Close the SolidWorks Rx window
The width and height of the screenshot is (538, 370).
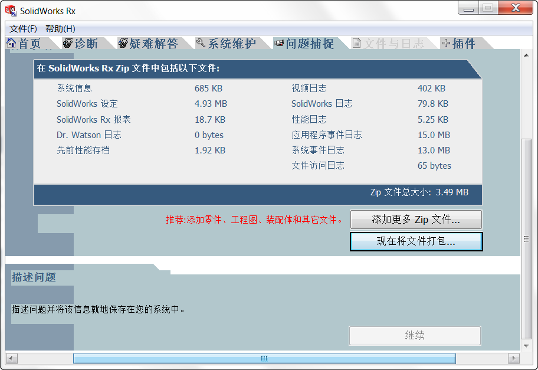[516, 8]
